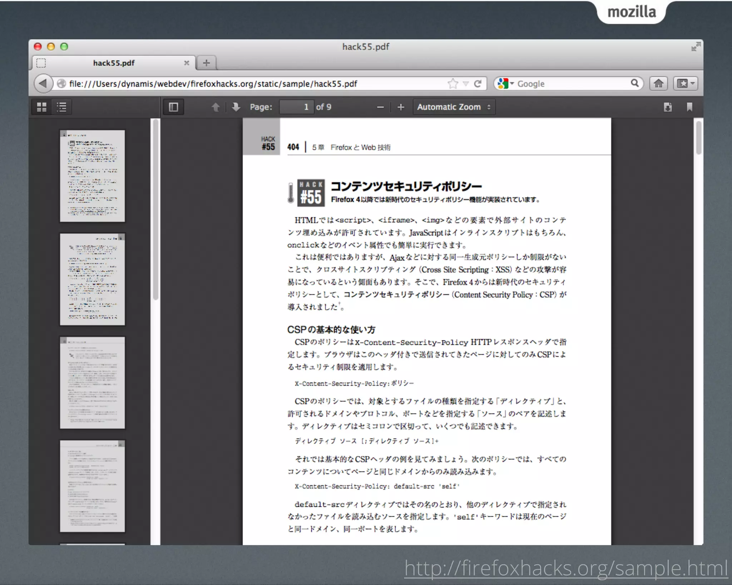Open the Google search engine selector
The image size is (732, 585).
(505, 84)
